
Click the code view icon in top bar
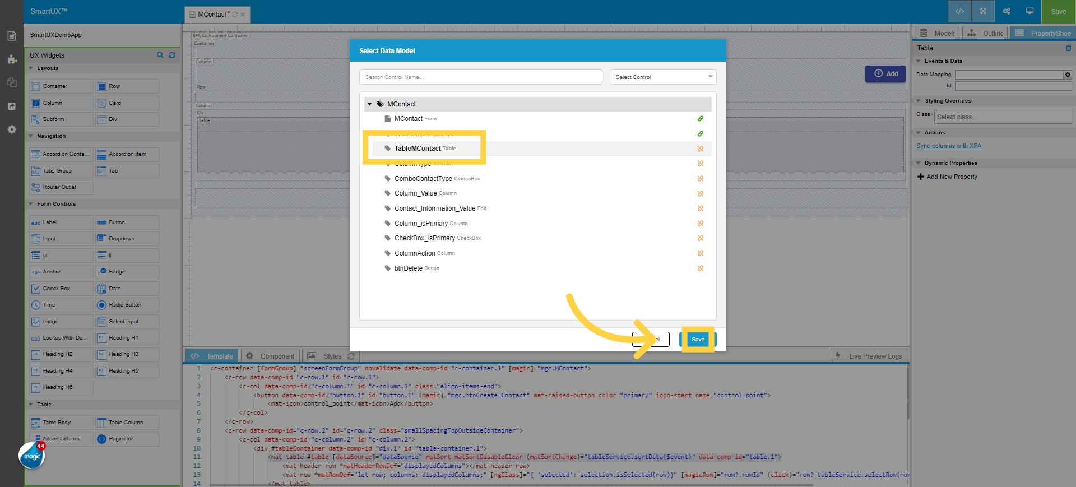tap(959, 11)
